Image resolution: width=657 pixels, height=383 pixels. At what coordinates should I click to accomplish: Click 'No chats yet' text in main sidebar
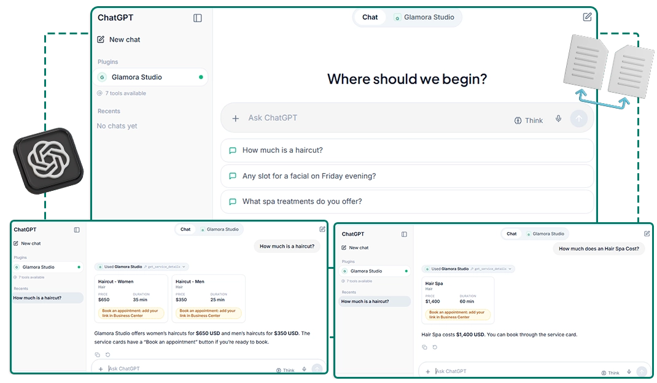coord(117,126)
